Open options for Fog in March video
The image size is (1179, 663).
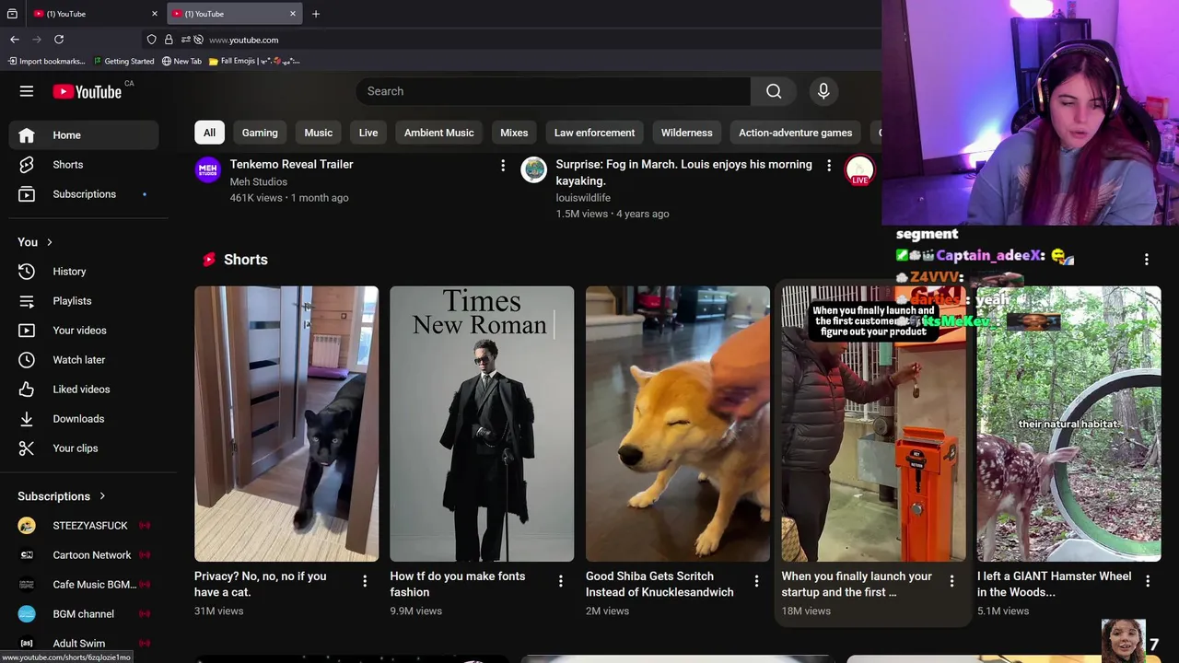[829, 165]
